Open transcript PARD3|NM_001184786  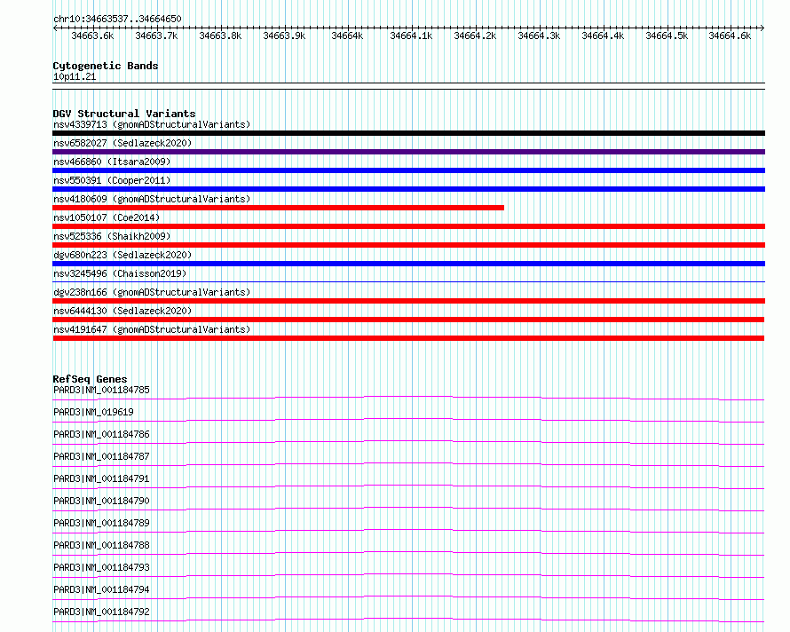click(101, 434)
